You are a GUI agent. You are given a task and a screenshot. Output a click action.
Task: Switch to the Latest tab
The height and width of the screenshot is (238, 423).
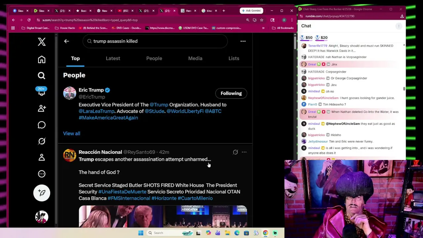pos(113,59)
